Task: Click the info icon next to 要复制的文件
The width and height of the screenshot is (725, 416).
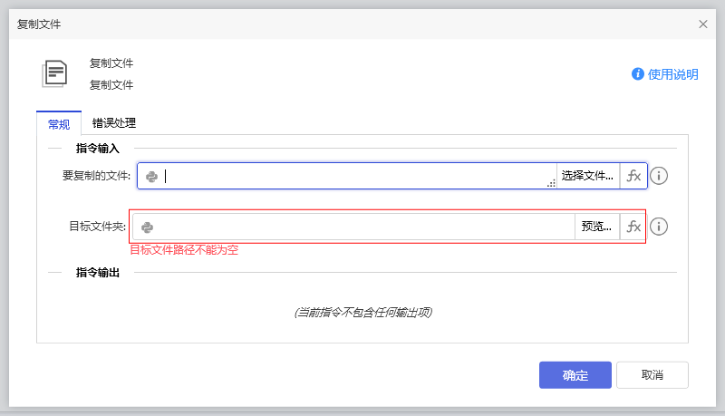Action: coord(660,176)
